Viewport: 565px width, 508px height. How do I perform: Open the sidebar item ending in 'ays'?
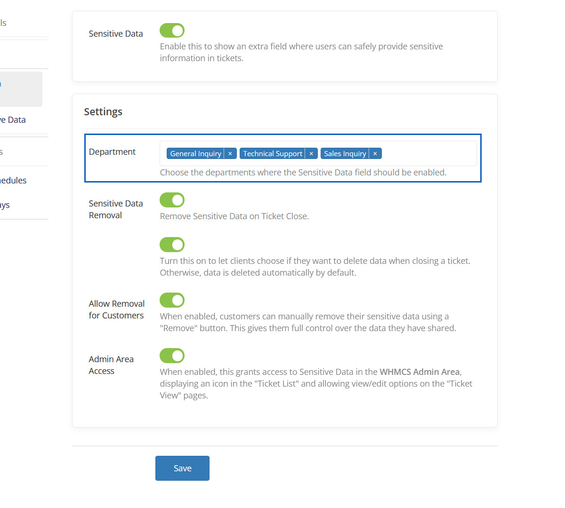coord(6,205)
